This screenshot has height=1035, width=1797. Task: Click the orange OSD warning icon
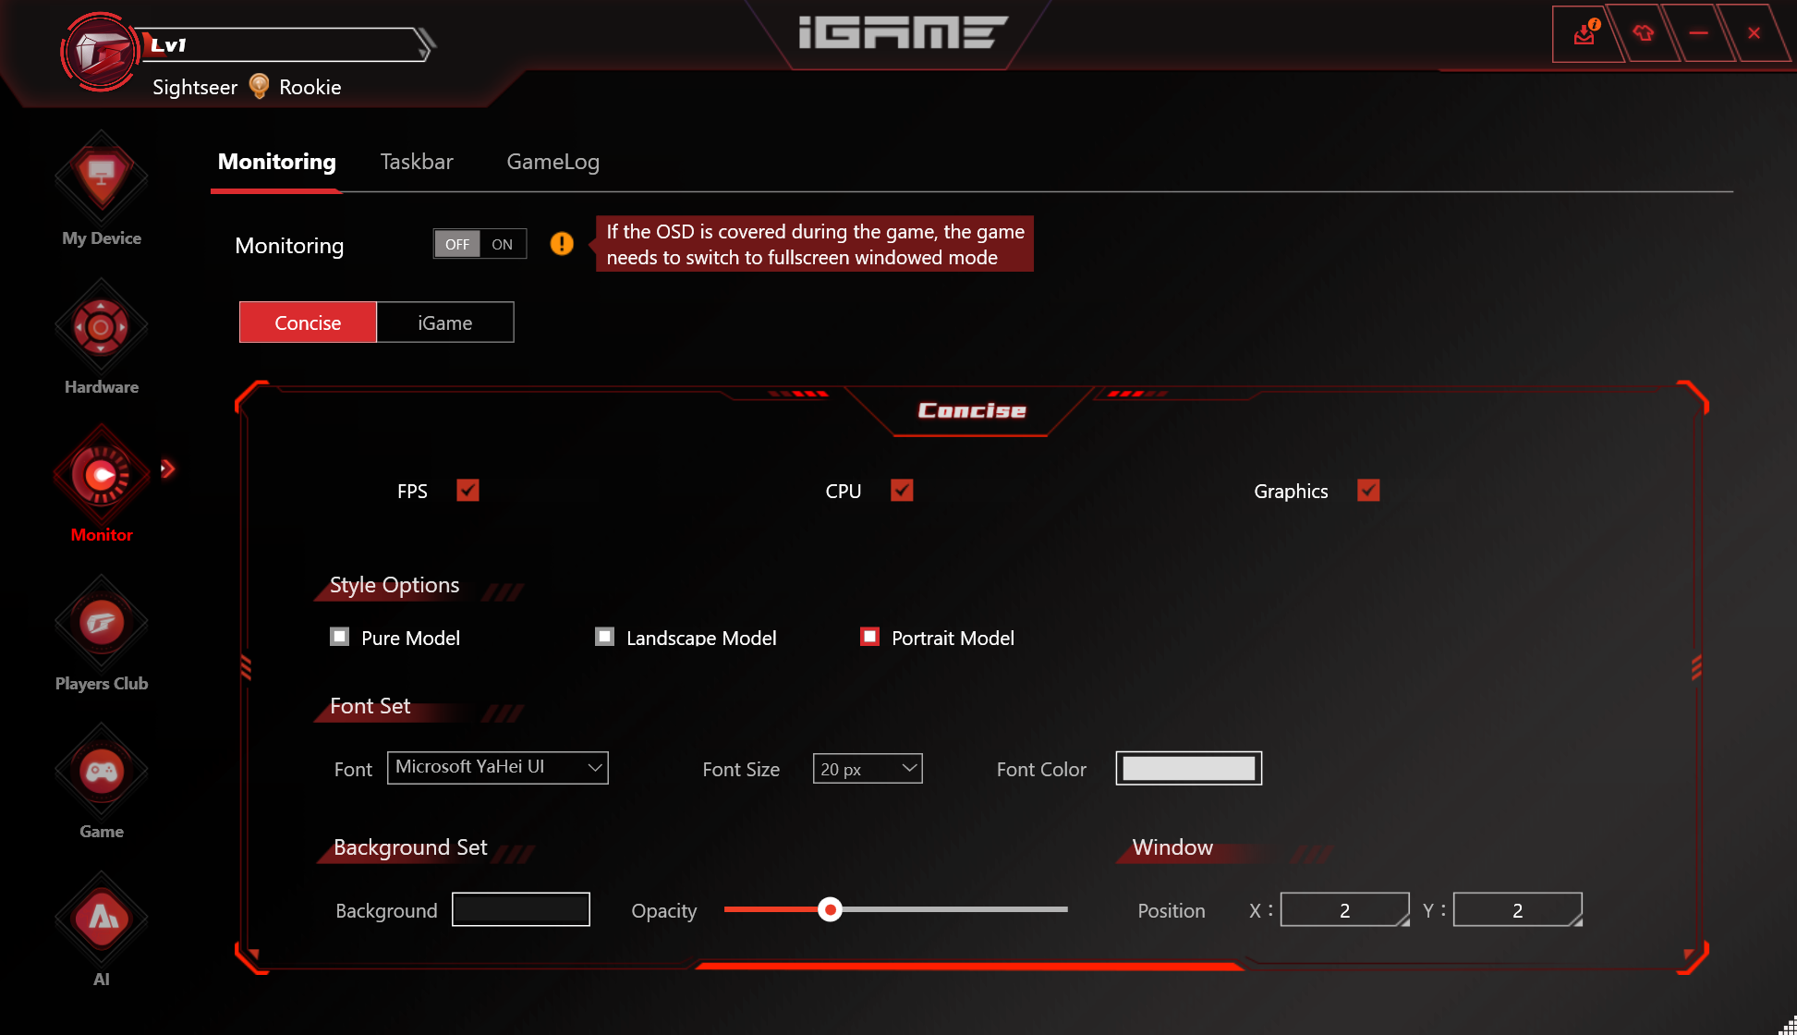[x=562, y=244]
